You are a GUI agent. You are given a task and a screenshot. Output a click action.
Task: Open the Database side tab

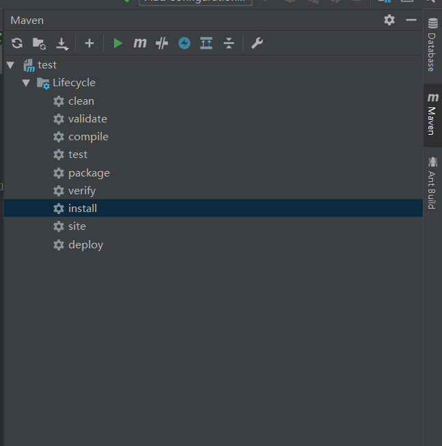click(432, 44)
